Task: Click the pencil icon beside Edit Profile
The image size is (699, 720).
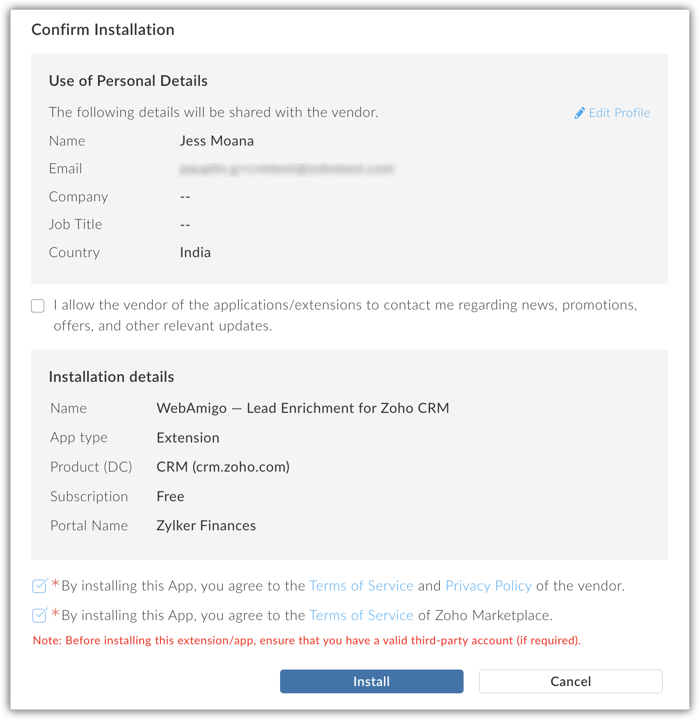Action: click(x=579, y=113)
